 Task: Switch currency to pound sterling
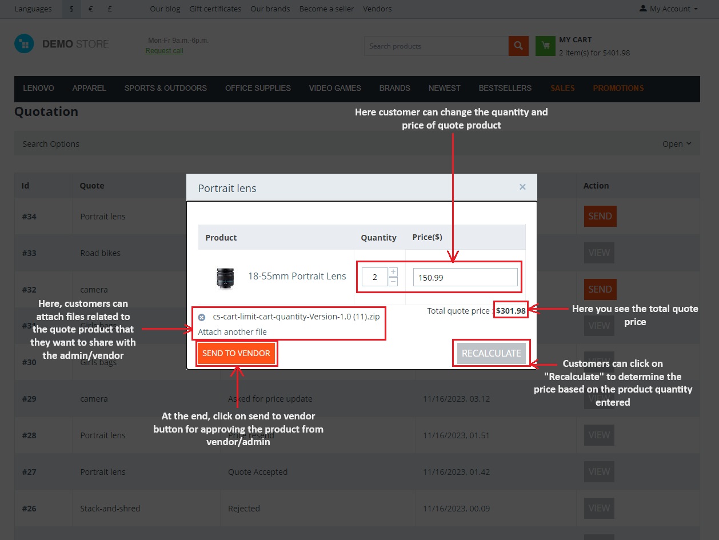coord(109,9)
